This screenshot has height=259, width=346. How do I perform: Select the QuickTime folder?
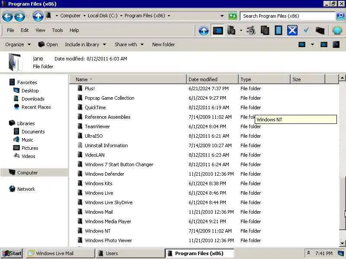click(x=95, y=107)
